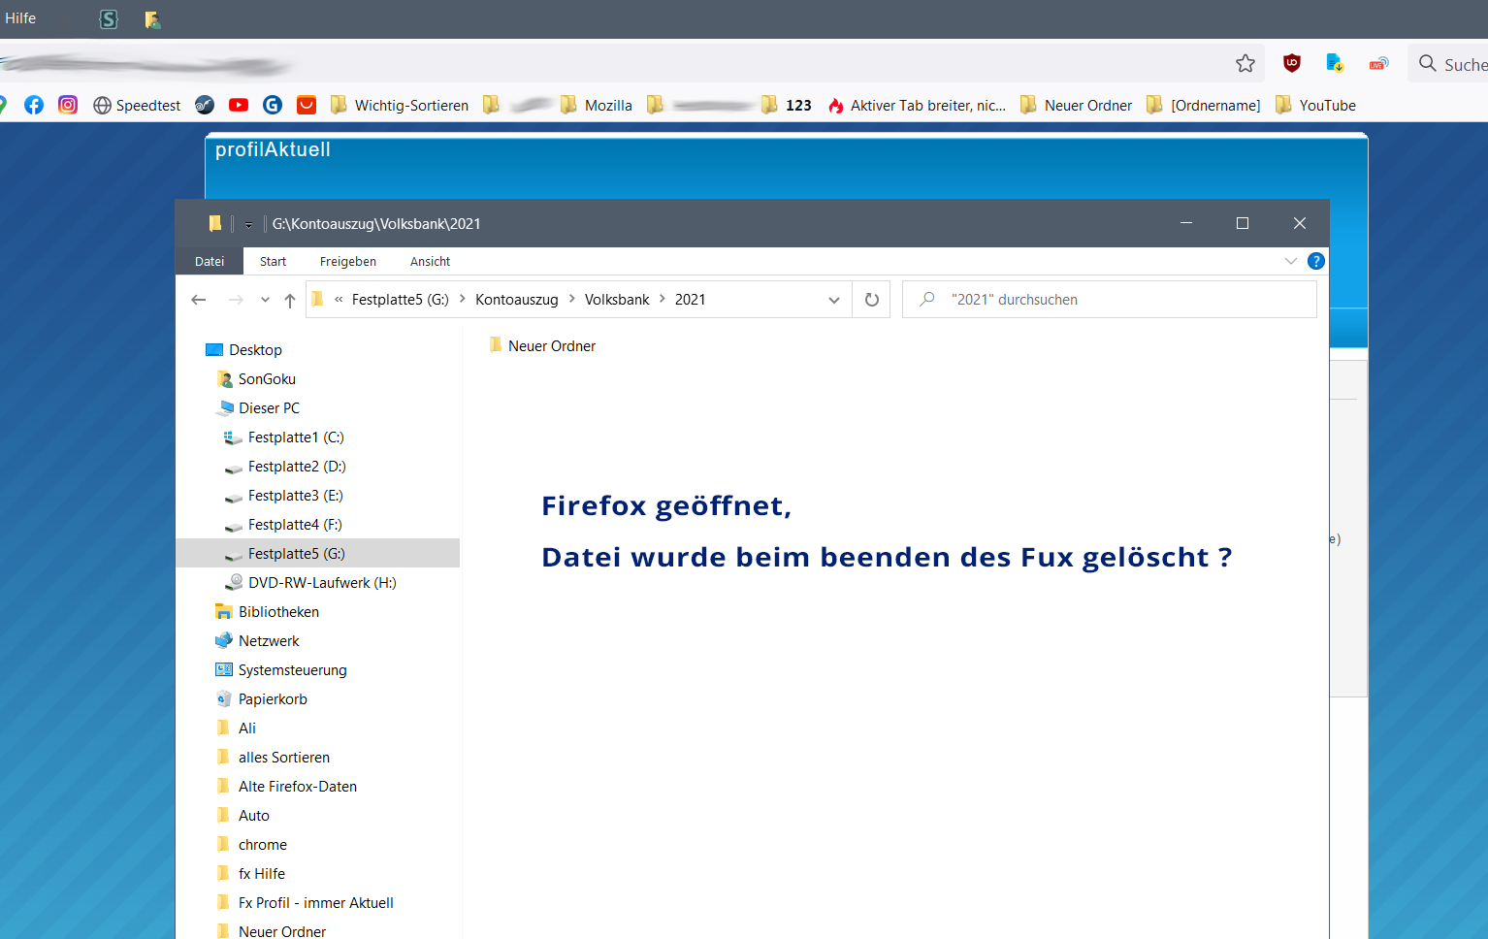This screenshot has height=939, width=1488.
Task: Click the refresh button in Explorer address bar
Action: 871,300
